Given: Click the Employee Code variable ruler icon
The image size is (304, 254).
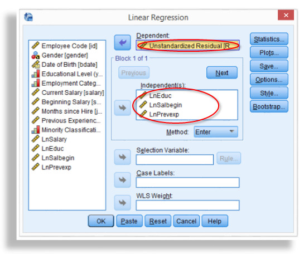Looking at the screenshot, I should (x=36, y=46).
